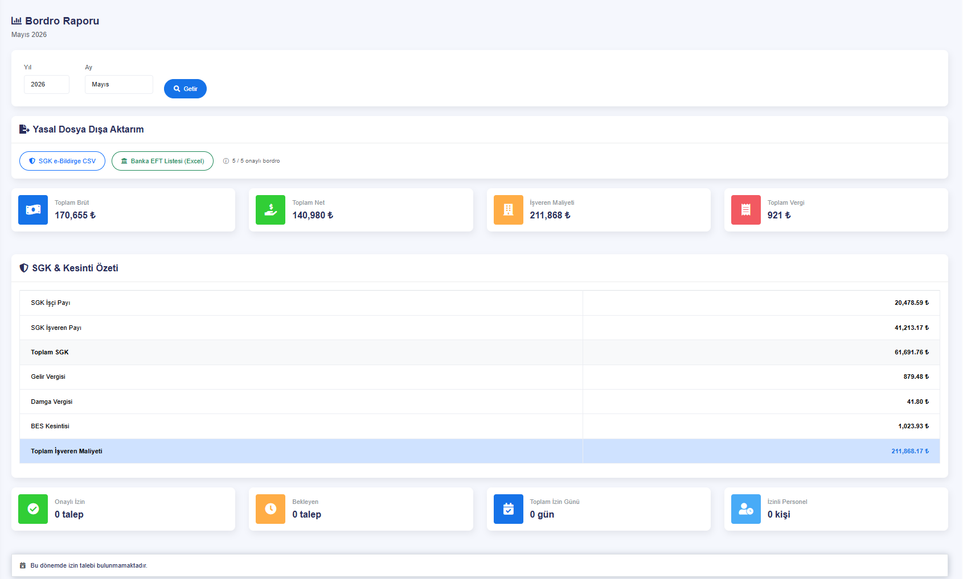Click the orange Bekleyen clock icon
This screenshot has height=579, width=963.
(271, 509)
